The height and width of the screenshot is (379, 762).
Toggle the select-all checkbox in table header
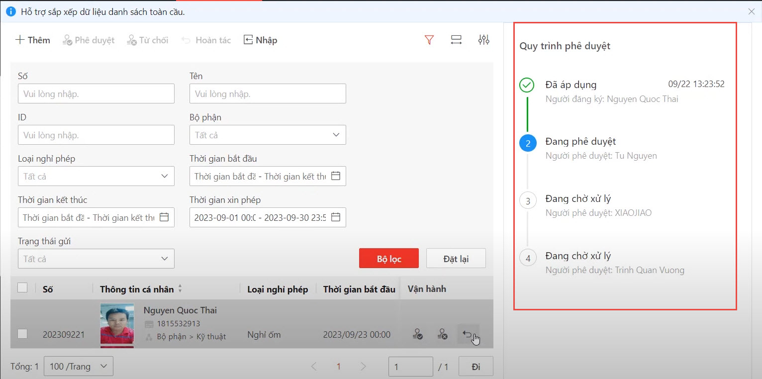(x=22, y=287)
